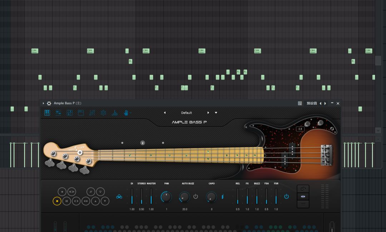The width and height of the screenshot is (386, 232).
Task: Click the up-triangle articulation button
Action: [x=95, y=201]
